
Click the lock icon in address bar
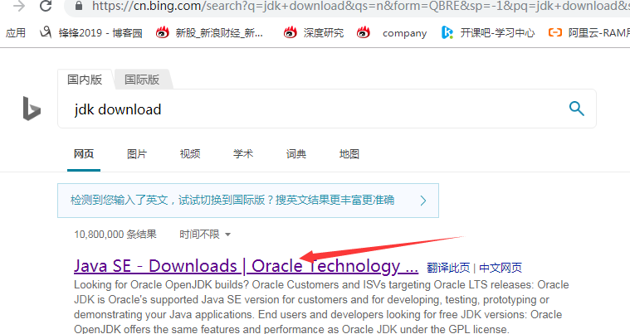79,6
